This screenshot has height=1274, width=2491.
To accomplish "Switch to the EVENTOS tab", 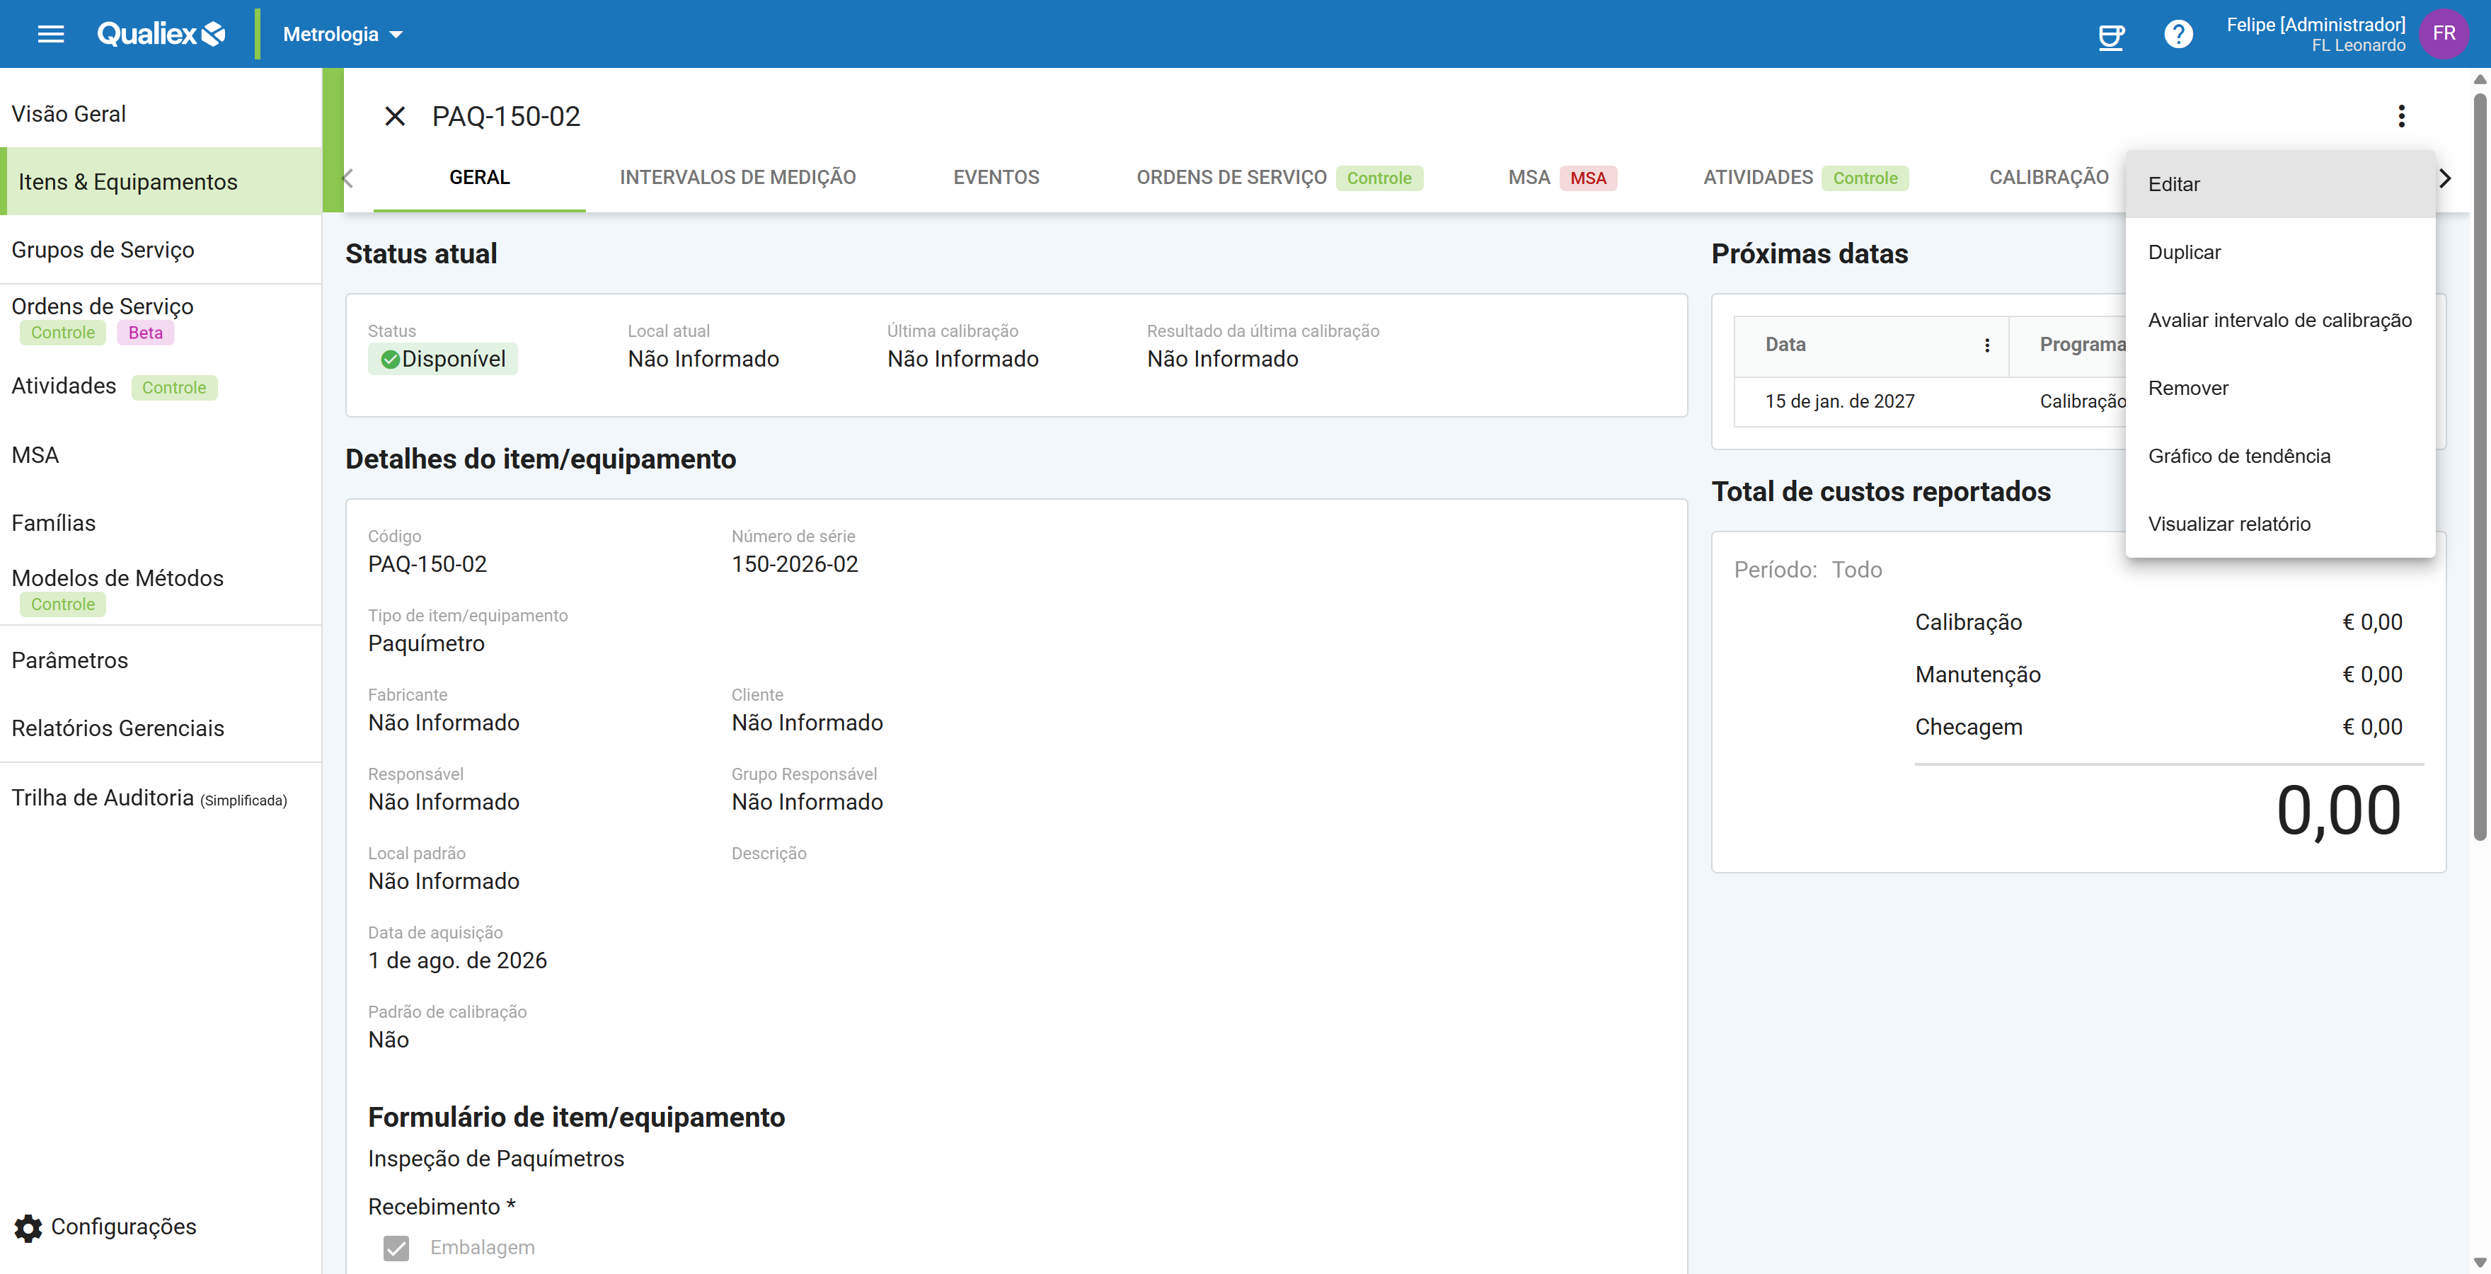I will [x=996, y=177].
